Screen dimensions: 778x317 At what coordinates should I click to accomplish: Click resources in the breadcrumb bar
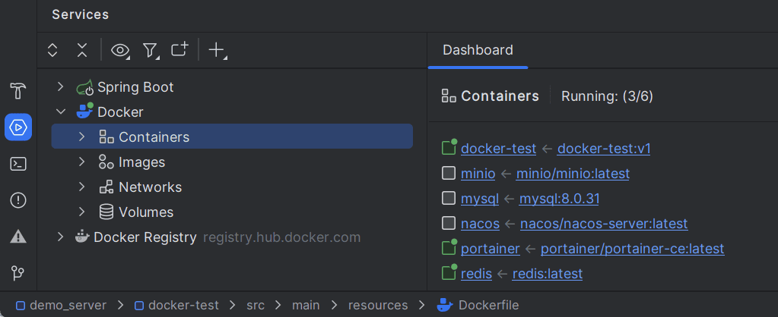[378, 305]
